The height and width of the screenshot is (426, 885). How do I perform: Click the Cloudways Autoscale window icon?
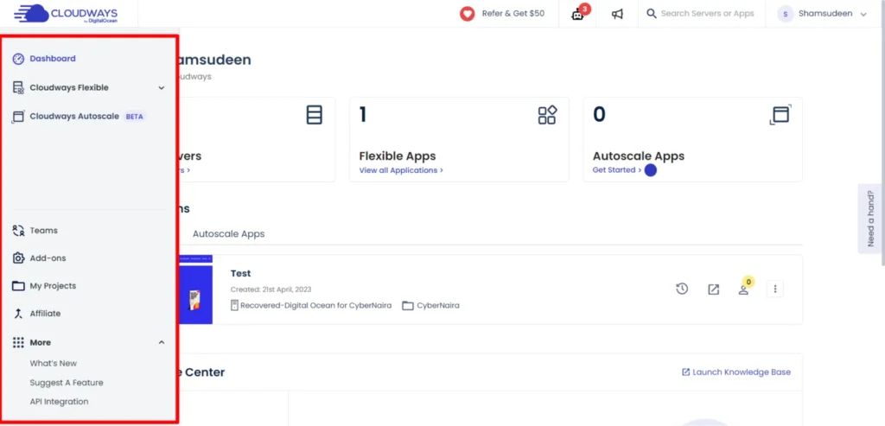[19, 117]
